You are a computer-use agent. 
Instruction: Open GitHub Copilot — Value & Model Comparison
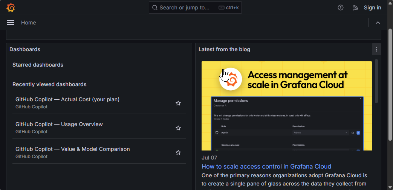coord(73,149)
